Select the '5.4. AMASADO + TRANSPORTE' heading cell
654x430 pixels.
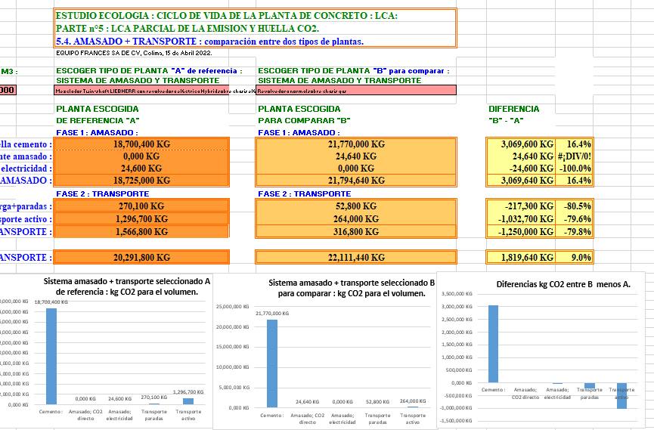coord(210,41)
